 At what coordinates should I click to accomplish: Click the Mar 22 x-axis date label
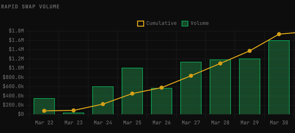44,123
